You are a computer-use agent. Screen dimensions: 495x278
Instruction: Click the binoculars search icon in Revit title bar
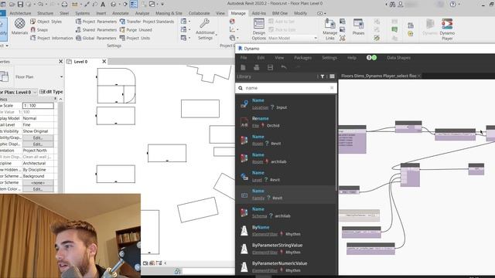(x=392, y=4)
